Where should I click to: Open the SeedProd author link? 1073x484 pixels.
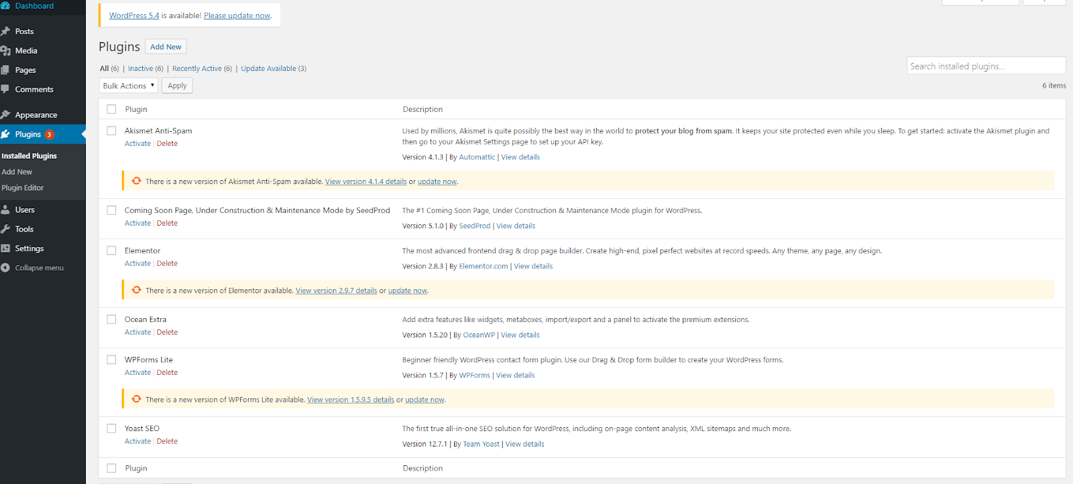click(x=475, y=226)
